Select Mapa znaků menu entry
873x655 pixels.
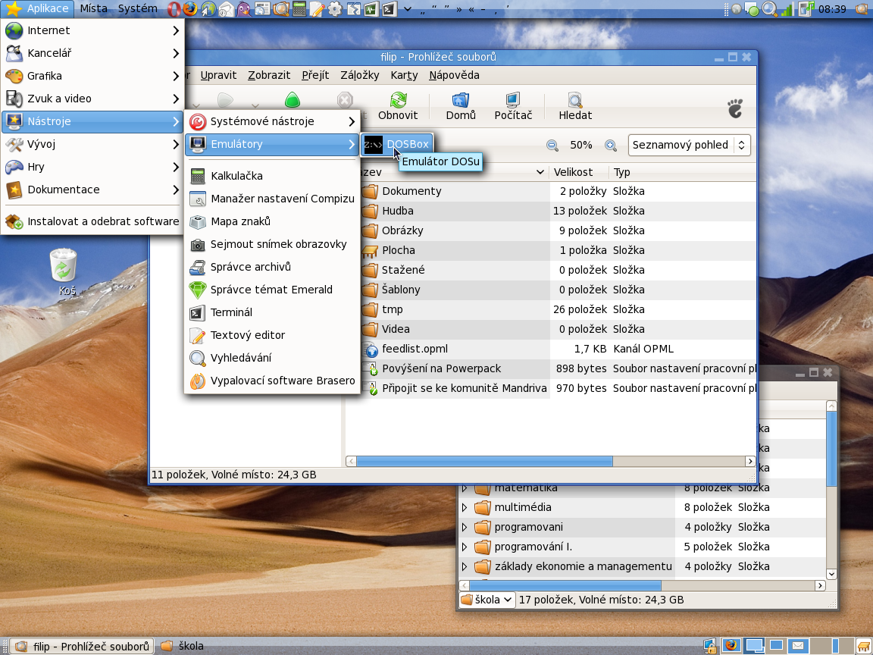[272, 221]
